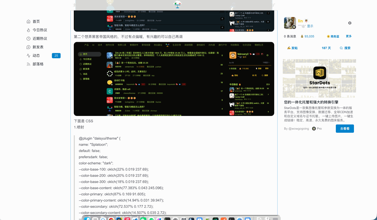The image size is (377, 220).
Task: Click the site logo in the top bar
Action: (x=177, y=4)
